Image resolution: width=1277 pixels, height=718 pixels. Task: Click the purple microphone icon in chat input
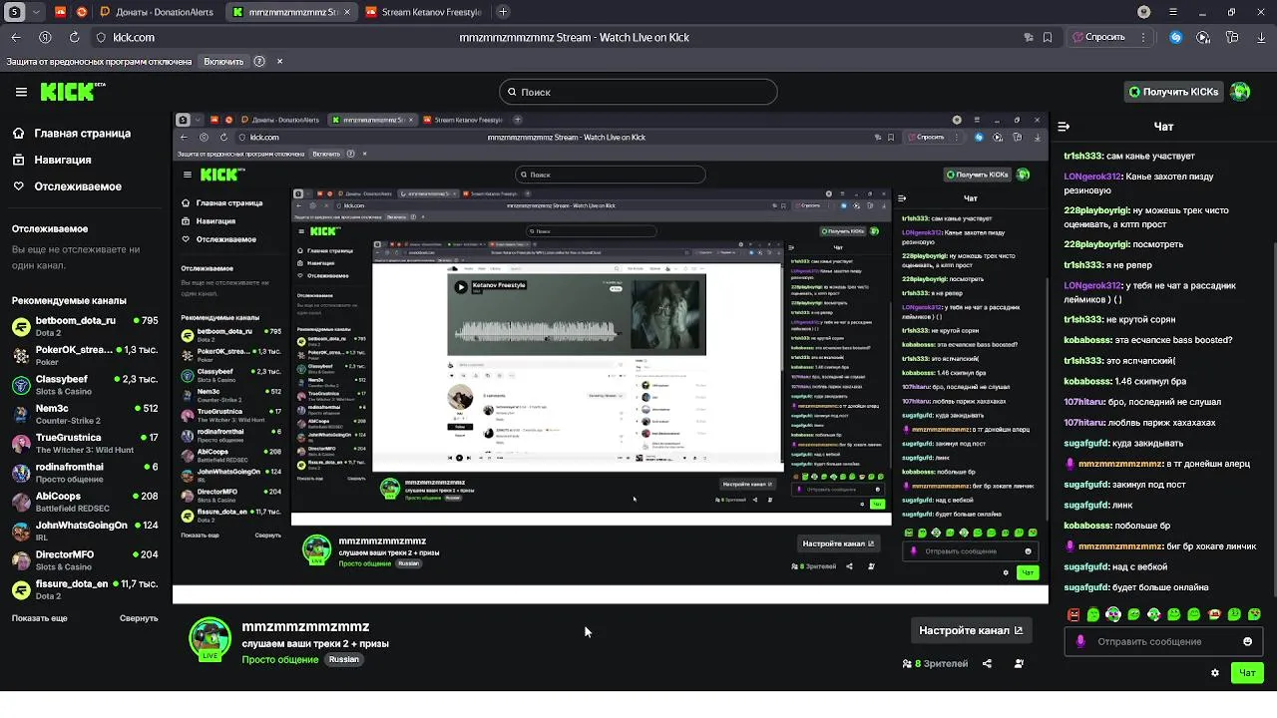(x=1080, y=641)
